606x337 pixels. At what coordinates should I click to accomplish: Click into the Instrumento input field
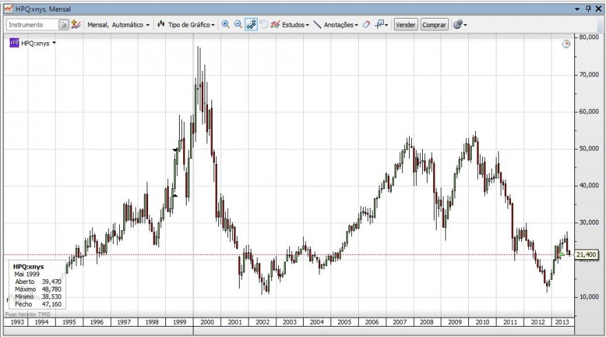click(x=32, y=25)
